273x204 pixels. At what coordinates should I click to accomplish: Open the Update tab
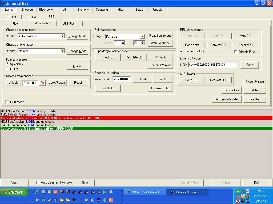click(158, 10)
